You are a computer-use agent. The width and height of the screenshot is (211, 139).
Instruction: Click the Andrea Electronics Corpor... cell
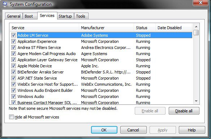click(x=106, y=48)
